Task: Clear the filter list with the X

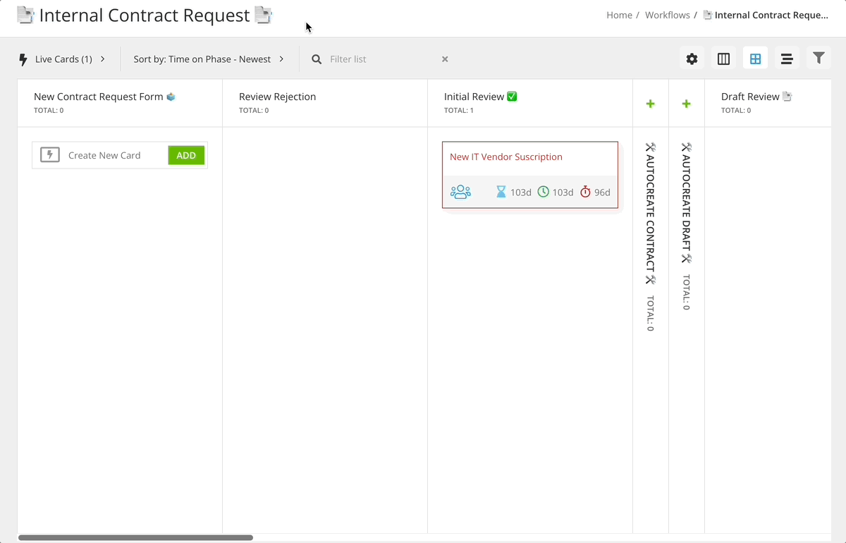Action: coord(445,59)
